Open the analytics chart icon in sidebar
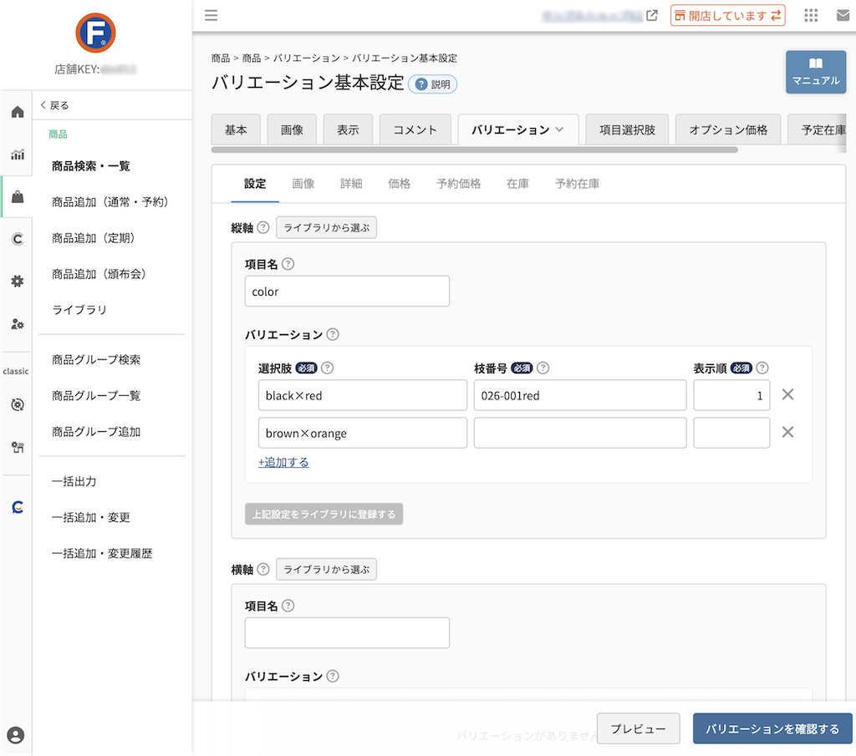 click(18, 155)
